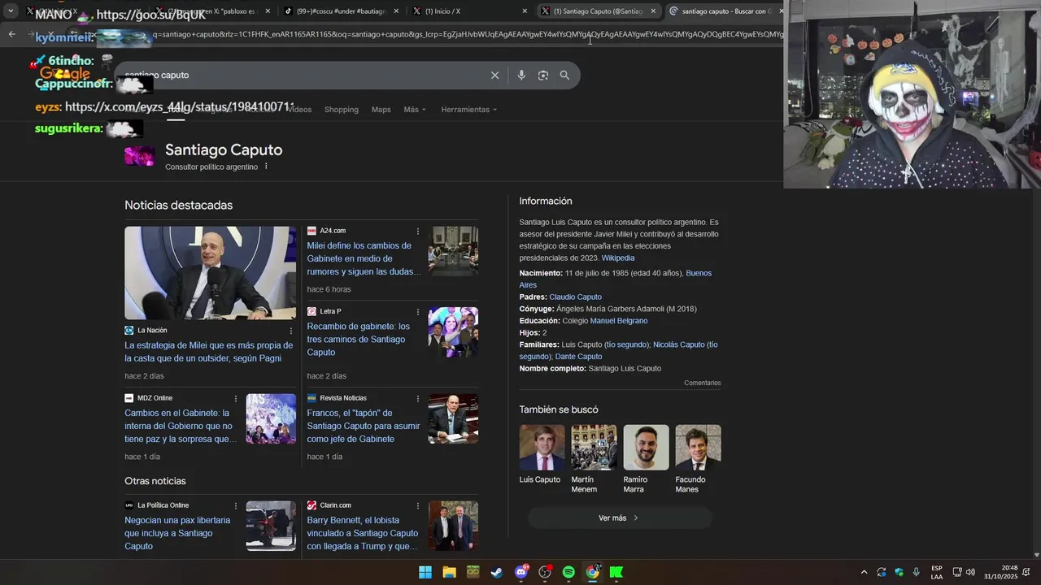
Task: Open Milei define los cambios de Gabinete article
Action: (364, 258)
